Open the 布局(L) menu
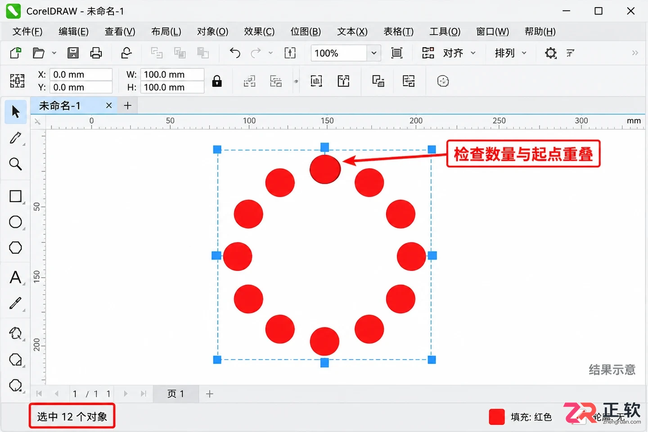The height and width of the screenshot is (432, 648). [166, 31]
